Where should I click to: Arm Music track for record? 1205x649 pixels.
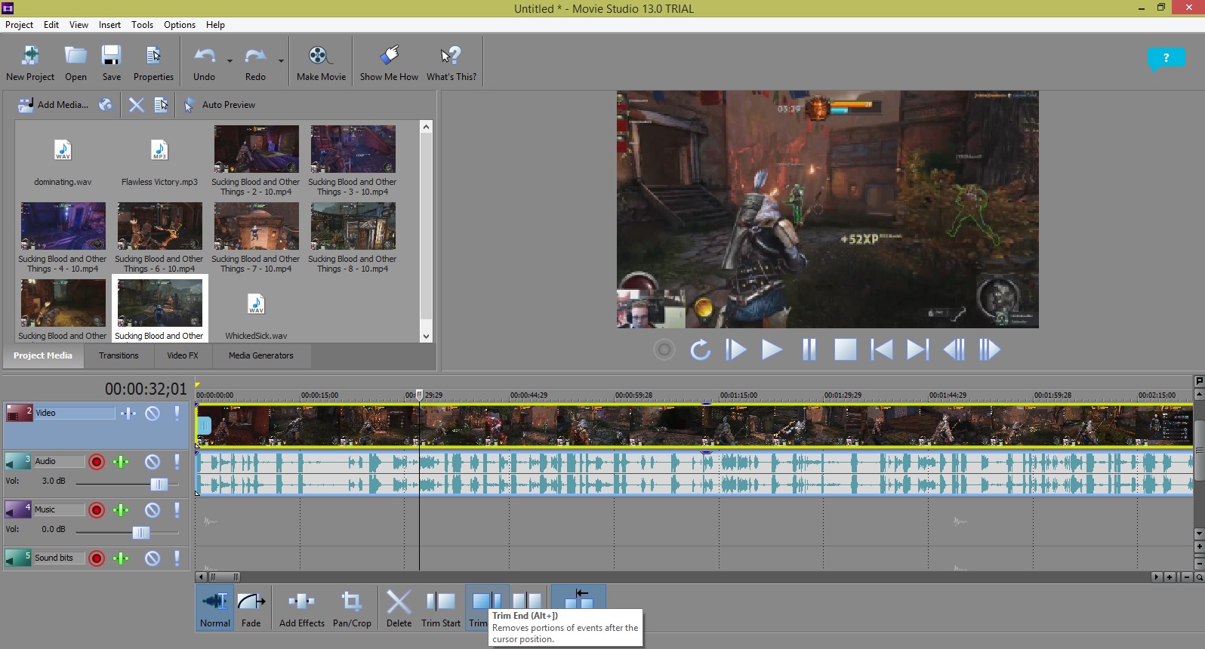pos(97,509)
